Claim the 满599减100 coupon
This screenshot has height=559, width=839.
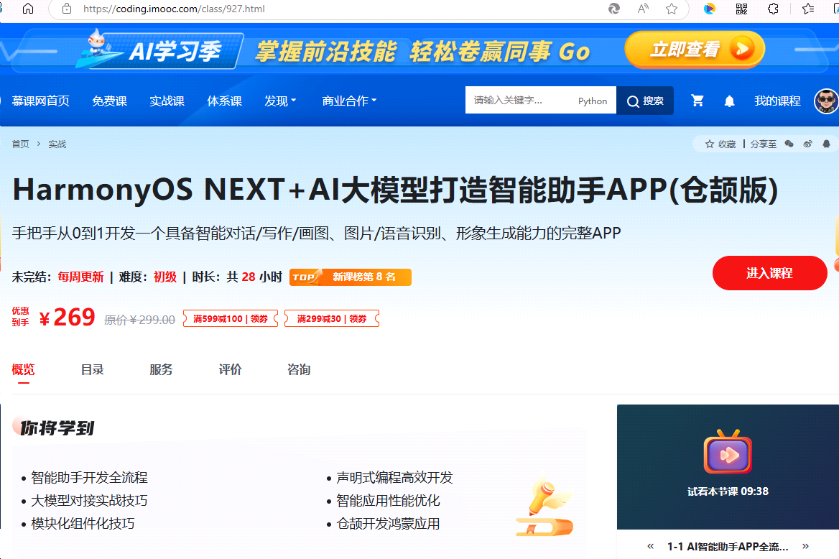(231, 318)
